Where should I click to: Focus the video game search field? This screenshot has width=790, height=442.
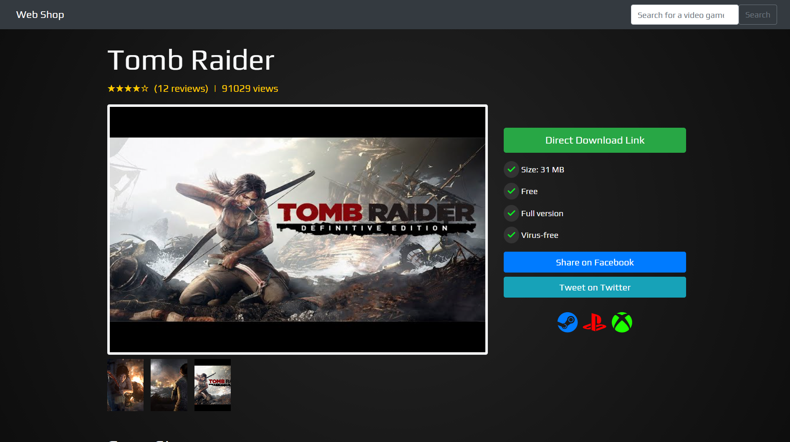[x=684, y=15]
